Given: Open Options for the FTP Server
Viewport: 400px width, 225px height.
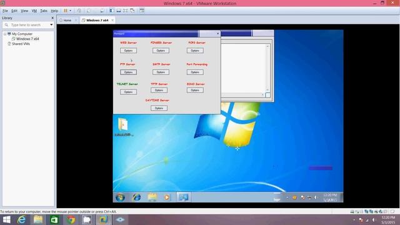Looking at the screenshot, I should [128, 72].
